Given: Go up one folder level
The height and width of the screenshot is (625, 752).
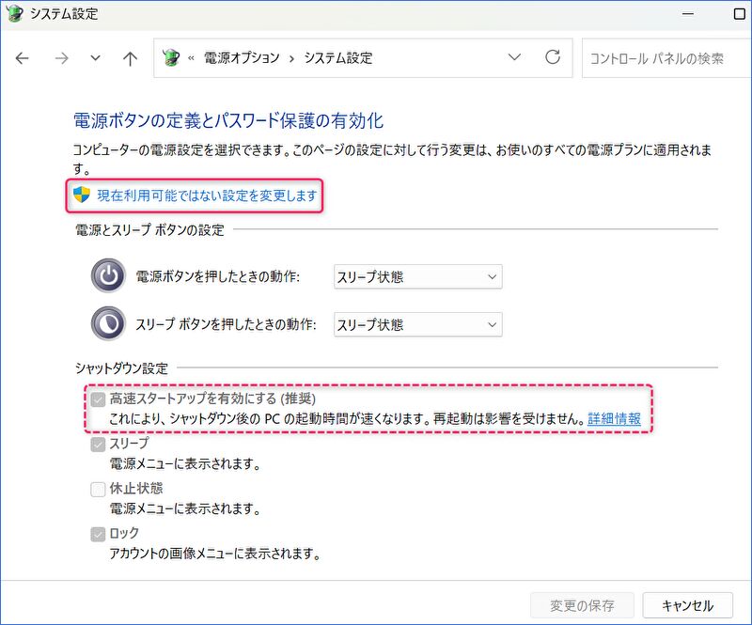Looking at the screenshot, I should point(131,58).
